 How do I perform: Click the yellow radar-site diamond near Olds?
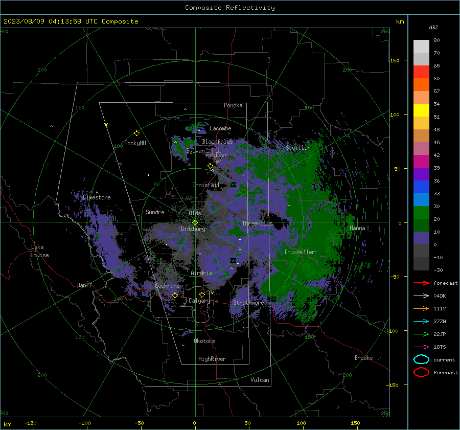[195, 223]
